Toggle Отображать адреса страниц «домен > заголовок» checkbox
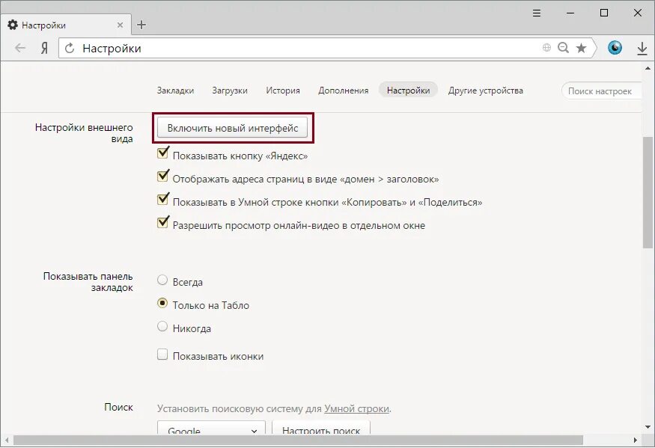This screenshot has width=655, height=448. (162, 177)
